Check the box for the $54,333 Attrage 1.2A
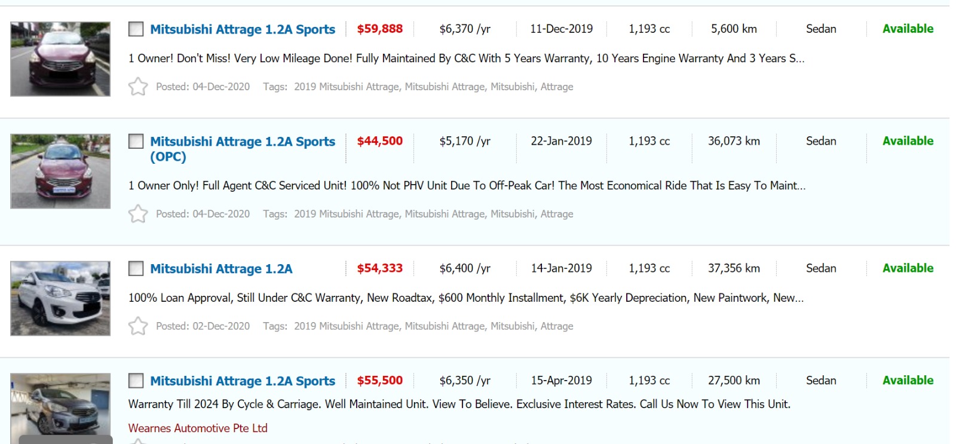Screen dimensions: 956x444 [x=136, y=269]
